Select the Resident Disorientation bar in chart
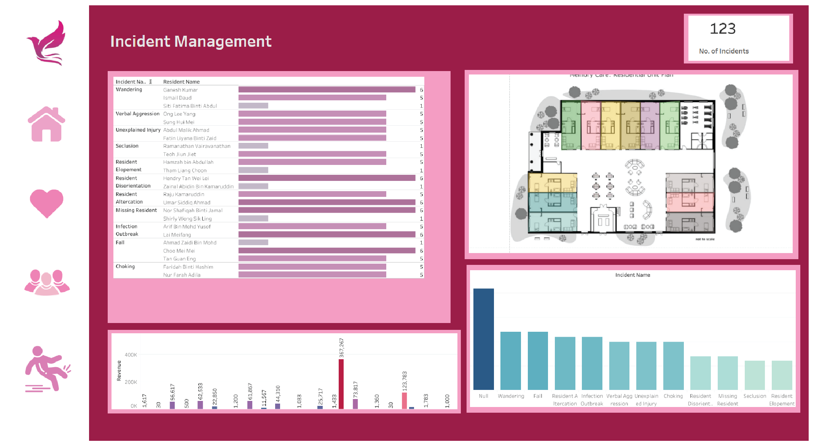Image resolution: width=814 pixels, height=445 pixels. coord(700,373)
